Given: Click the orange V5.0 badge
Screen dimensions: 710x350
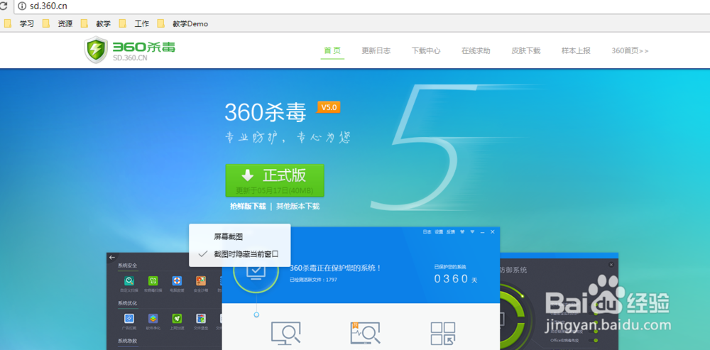Looking at the screenshot, I should pyautogui.click(x=329, y=107).
